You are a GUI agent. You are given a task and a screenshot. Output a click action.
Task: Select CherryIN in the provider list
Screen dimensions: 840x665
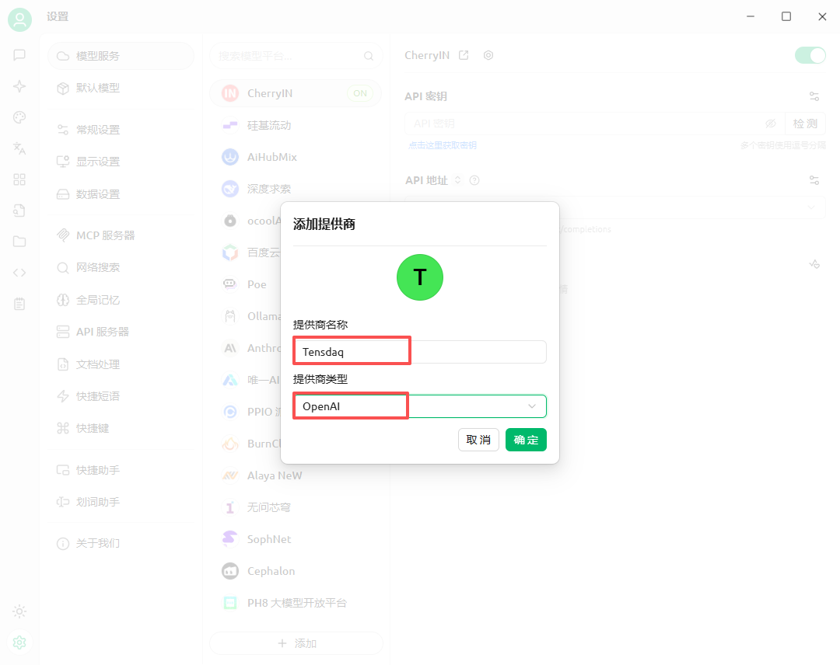296,93
